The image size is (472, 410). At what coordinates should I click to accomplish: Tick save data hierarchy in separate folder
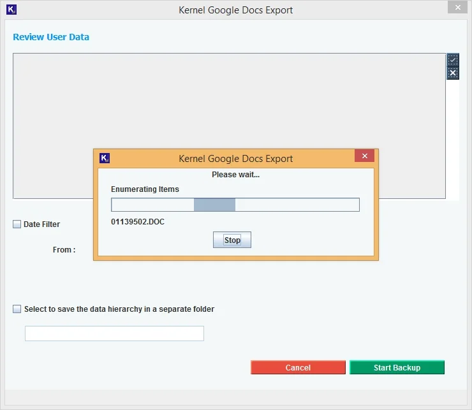click(x=17, y=309)
